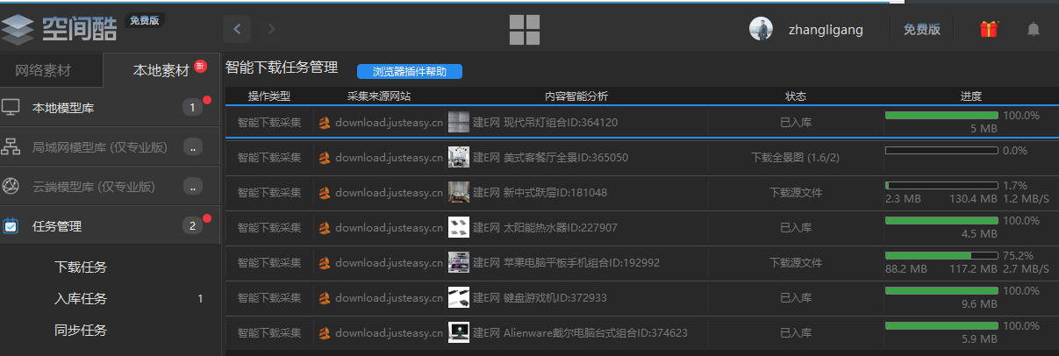Select the 建E网 新中式跃层ID:181048 text
Screen dimensions: 1059x356
[x=540, y=193]
